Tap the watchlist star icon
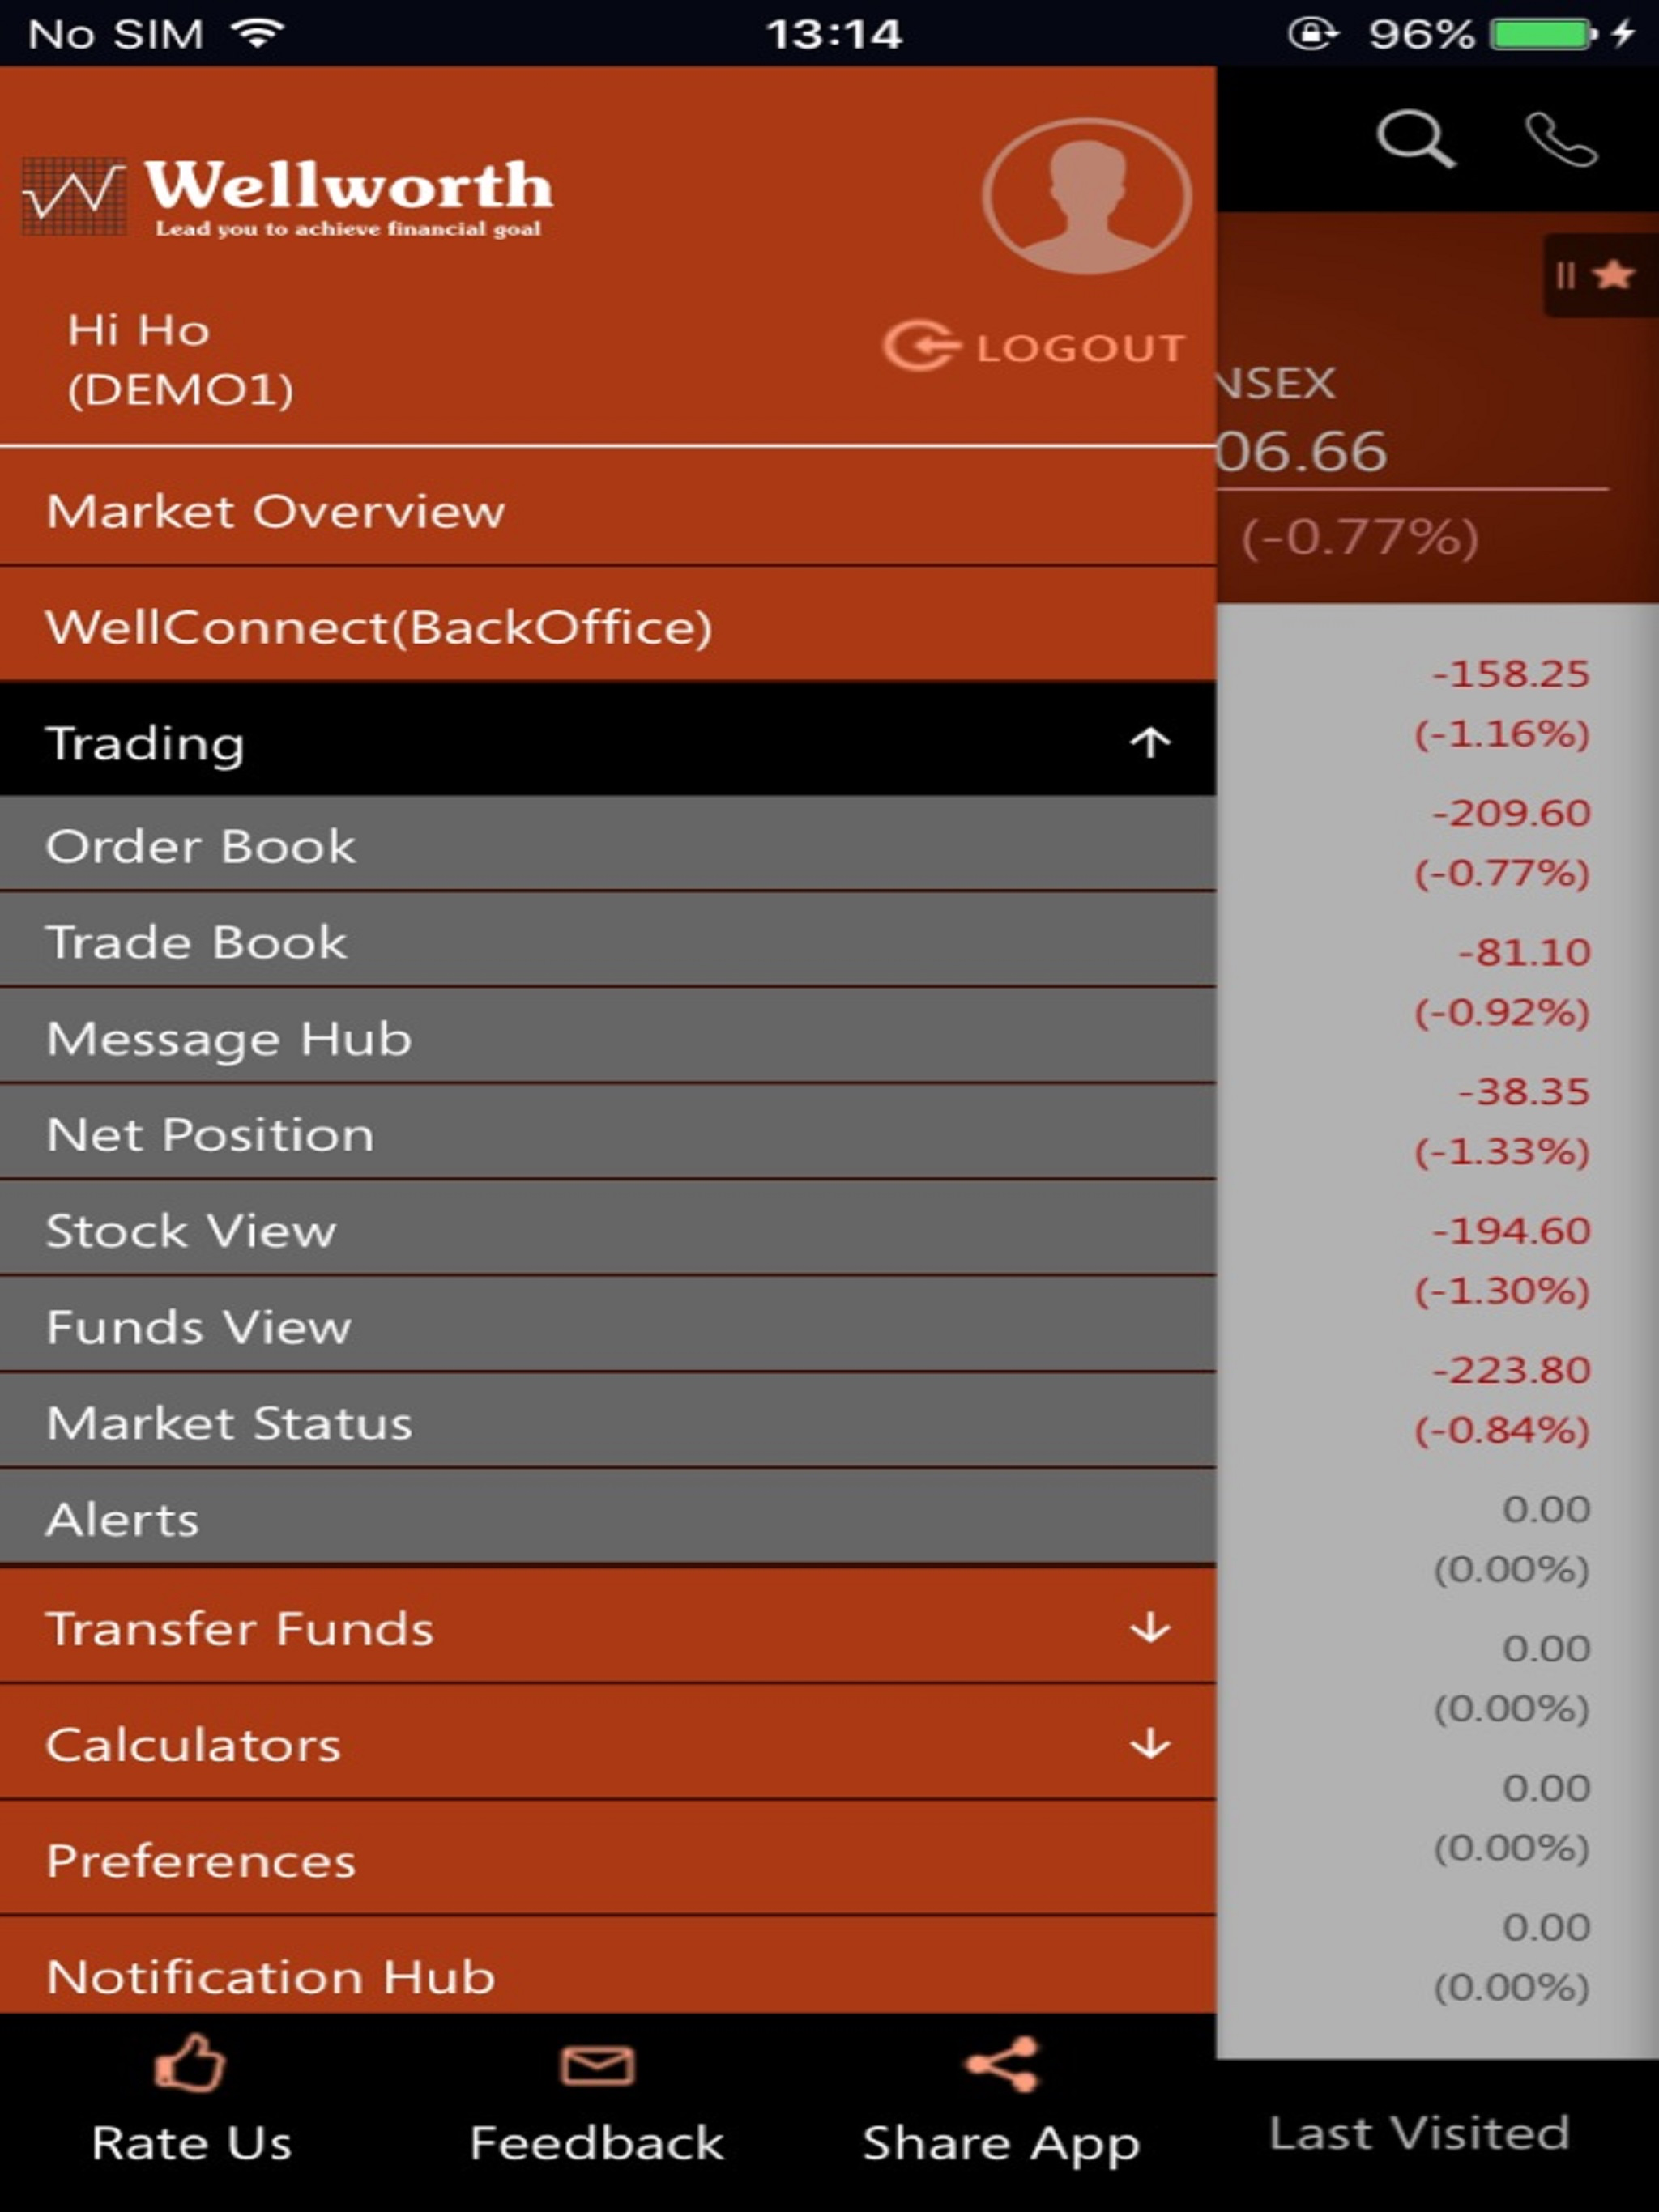This screenshot has height=2212, width=1659. click(x=1612, y=274)
